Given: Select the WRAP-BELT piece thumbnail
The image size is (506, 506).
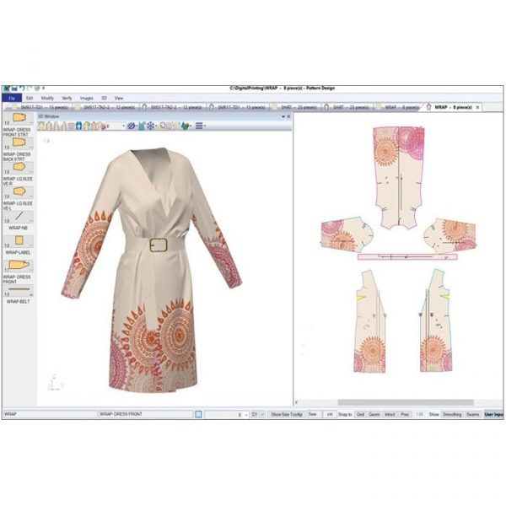Looking at the screenshot, I should tap(19, 289).
